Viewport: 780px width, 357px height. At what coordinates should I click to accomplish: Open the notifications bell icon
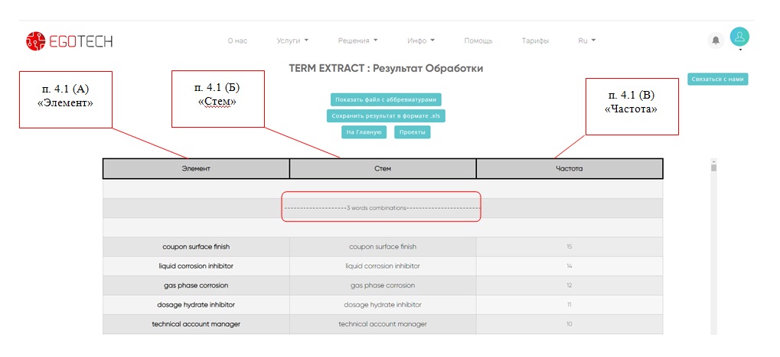pyautogui.click(x=716, y=41)
